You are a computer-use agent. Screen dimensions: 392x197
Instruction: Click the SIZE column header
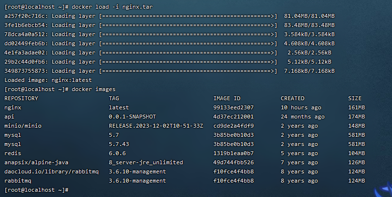355,98
